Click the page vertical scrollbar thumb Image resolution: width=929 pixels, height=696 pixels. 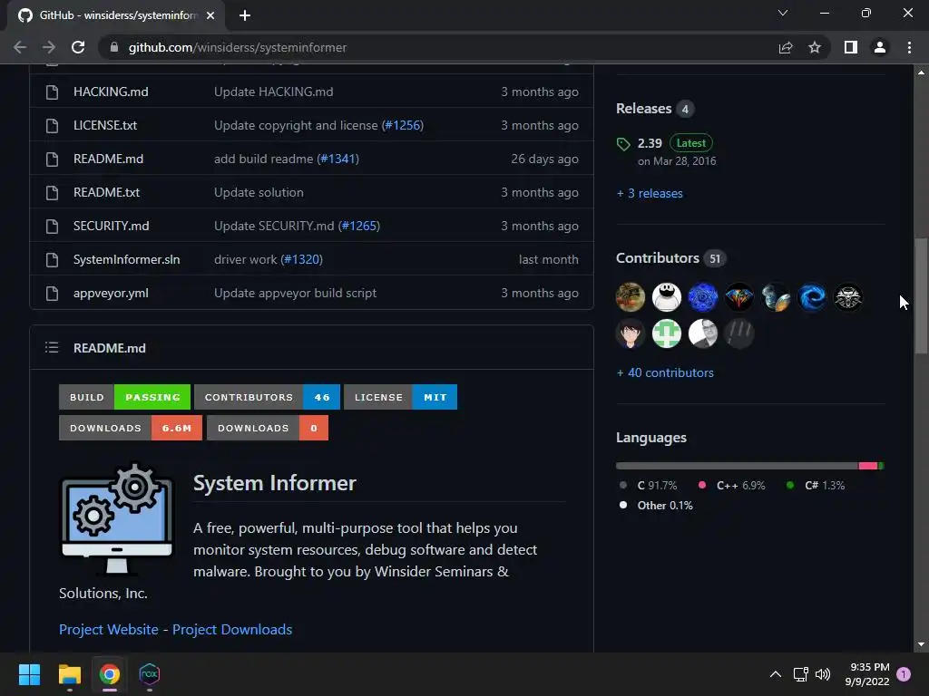coord(921,296)
